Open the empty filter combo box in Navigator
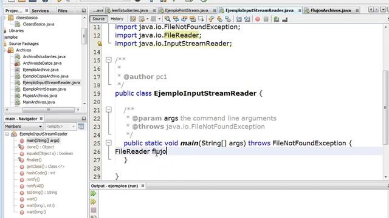The width and height of the screenshot is (389, 218). click(60, 127)
